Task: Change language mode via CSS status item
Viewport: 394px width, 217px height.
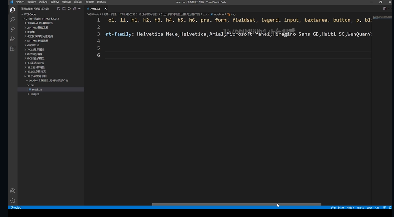Action: coord(378,208)
